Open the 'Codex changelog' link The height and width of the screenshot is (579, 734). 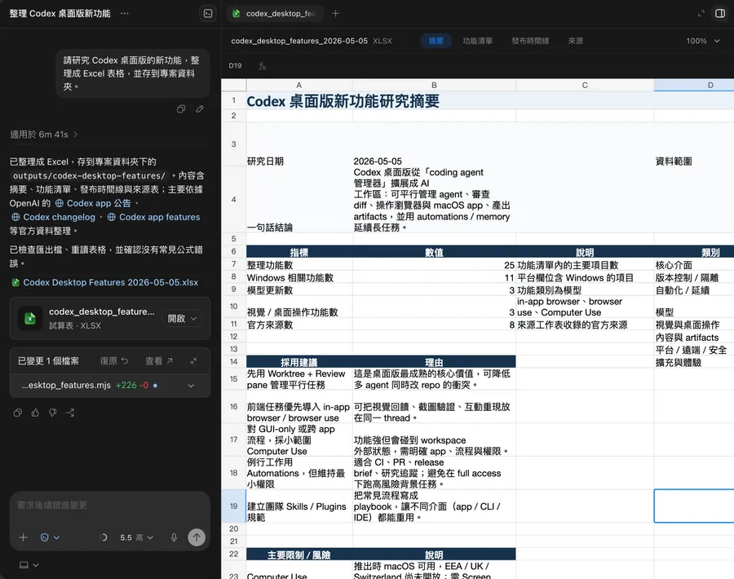(x=53, y=217)
